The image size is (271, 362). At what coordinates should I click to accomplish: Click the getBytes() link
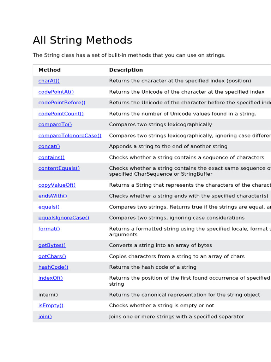(x=52, y=245)
